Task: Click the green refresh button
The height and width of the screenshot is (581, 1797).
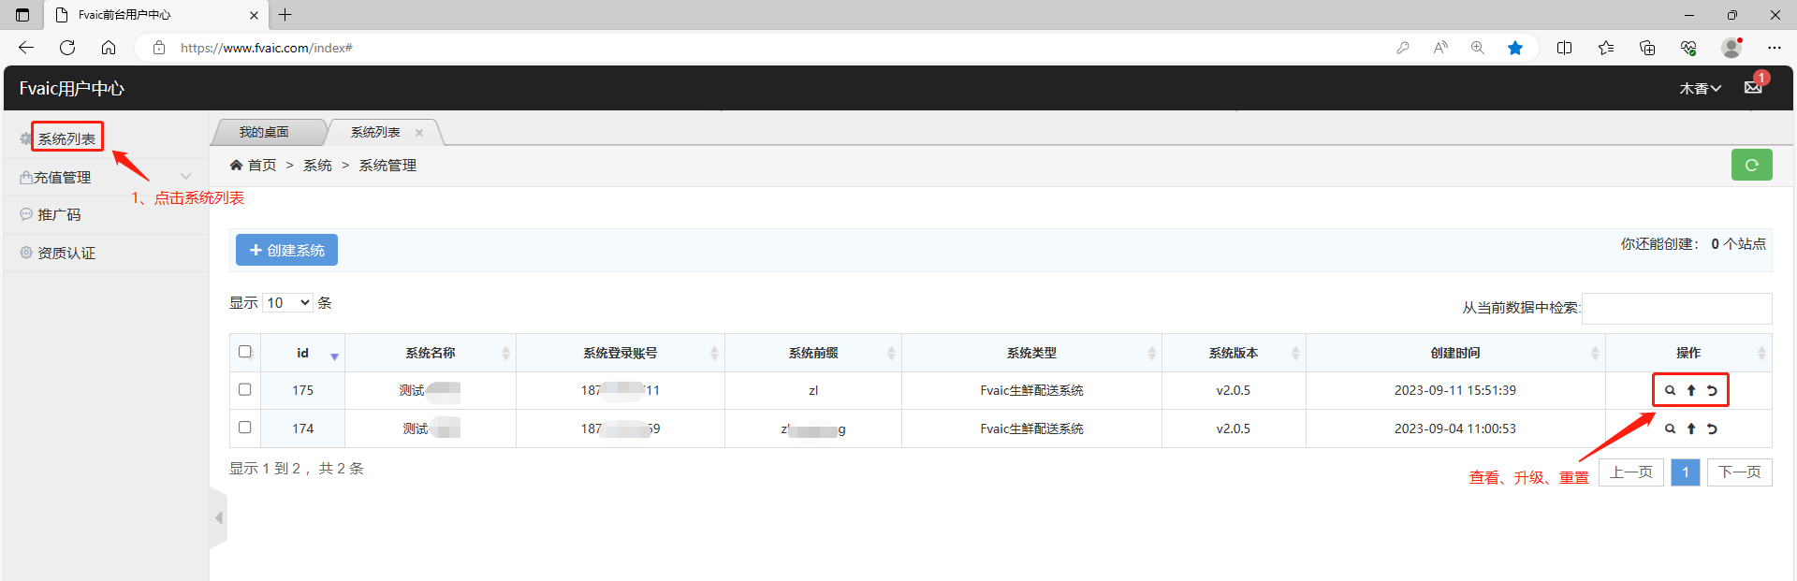Action: pyautogui.click(x=1751, y=165)
